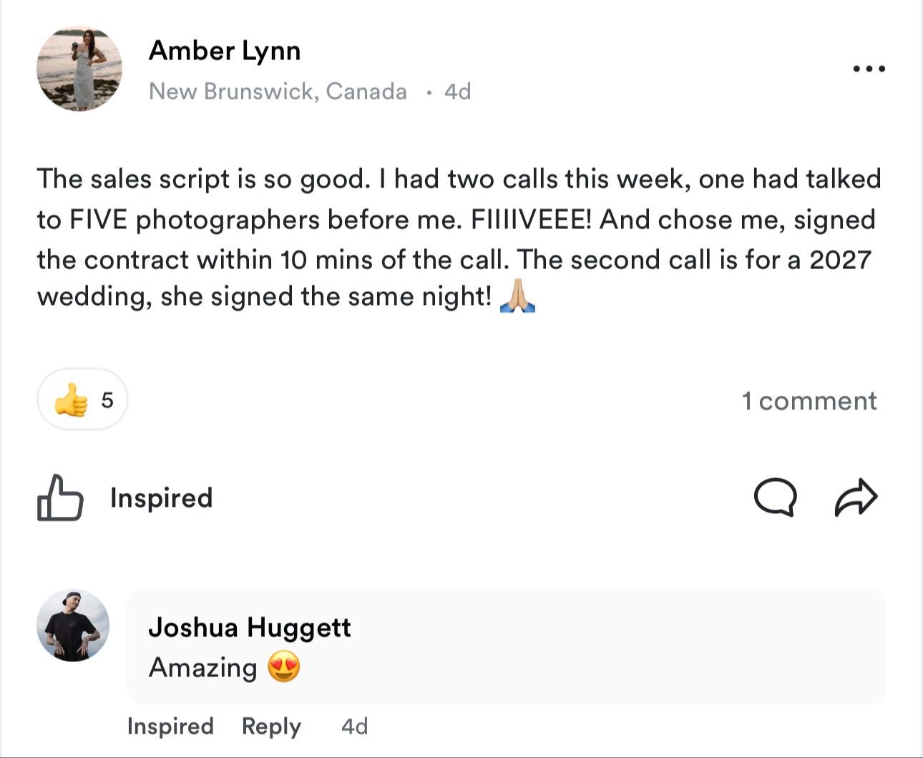Click the heart-eyes emoji in comment
Image resolution: width=923 pixels, height=758 pixels.
click(x=284, y=667)
